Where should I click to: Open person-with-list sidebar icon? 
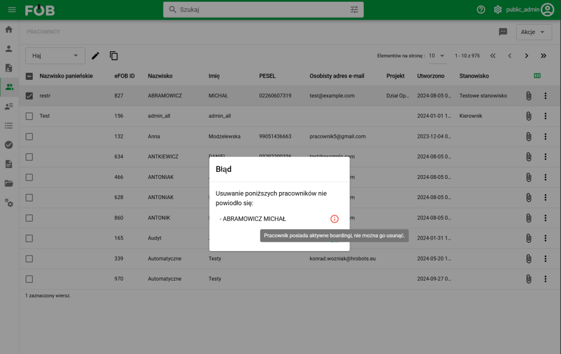coord(9,106)
